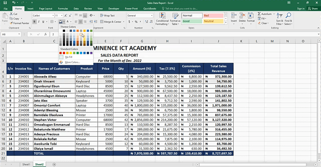The image size is (321, 167).
Task: Toggle Align Left
Action: (76, 22)
